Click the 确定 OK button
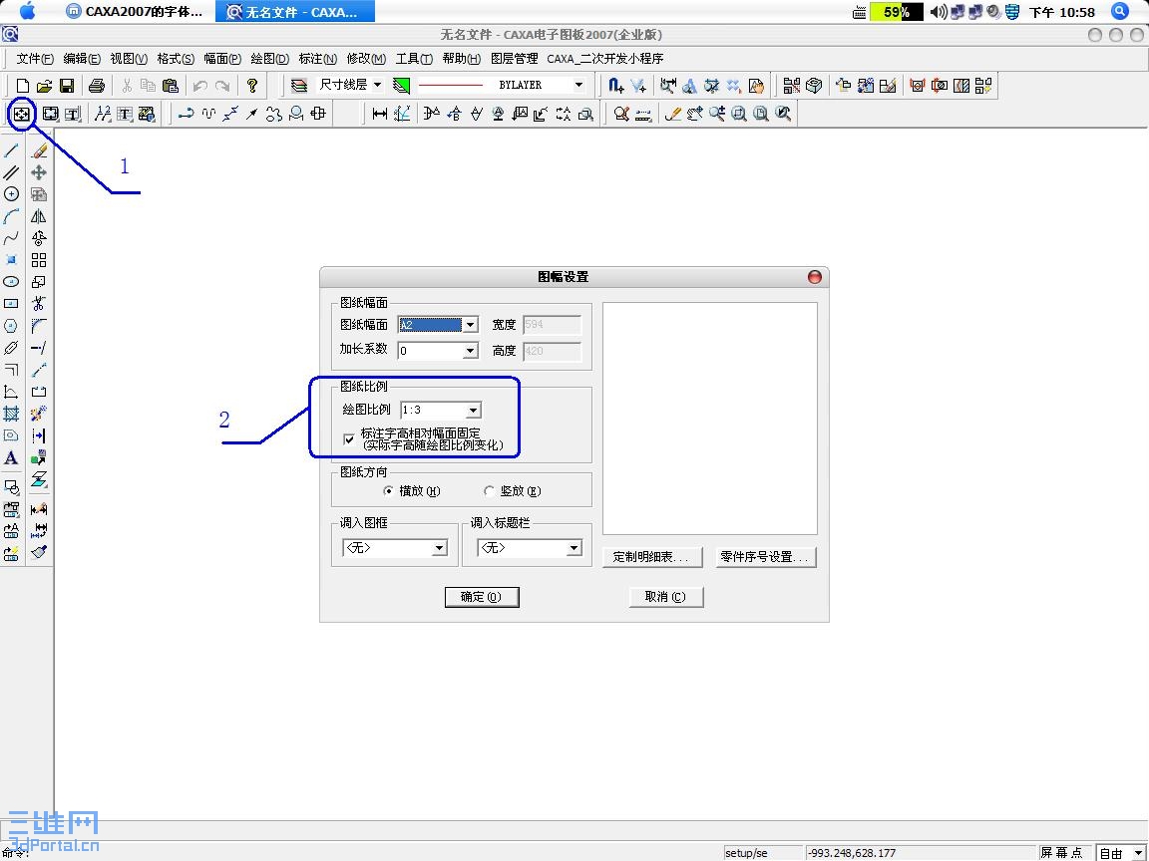 (482, 597)
